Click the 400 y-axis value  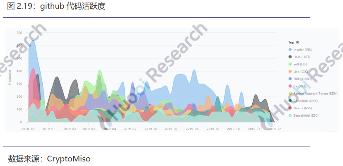point(19,71)
